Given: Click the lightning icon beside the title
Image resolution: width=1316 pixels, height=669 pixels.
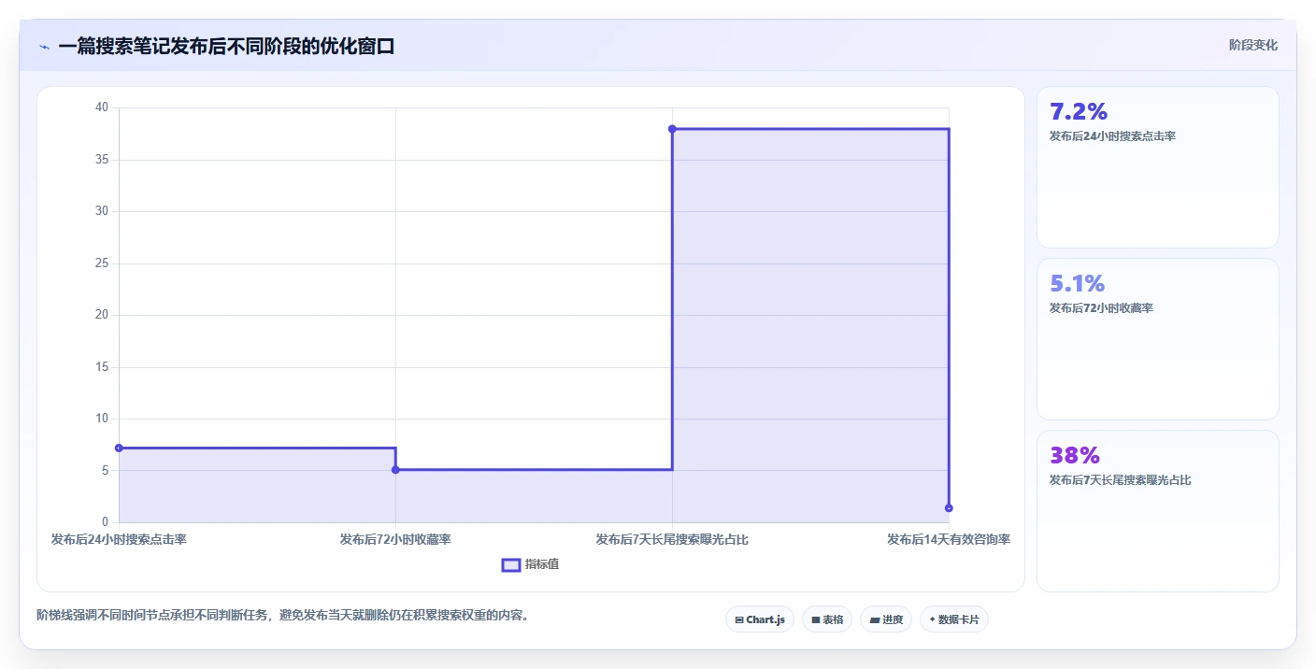Looking at the screenshot, I should 45,47.
